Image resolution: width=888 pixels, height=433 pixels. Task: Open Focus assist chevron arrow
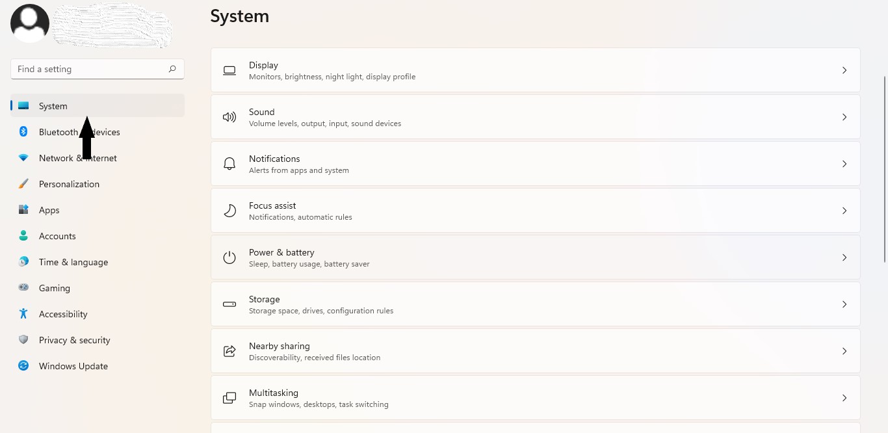(844, 211)
